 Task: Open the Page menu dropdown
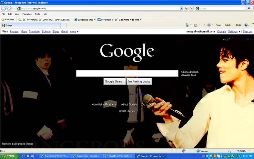coord(219,25)
